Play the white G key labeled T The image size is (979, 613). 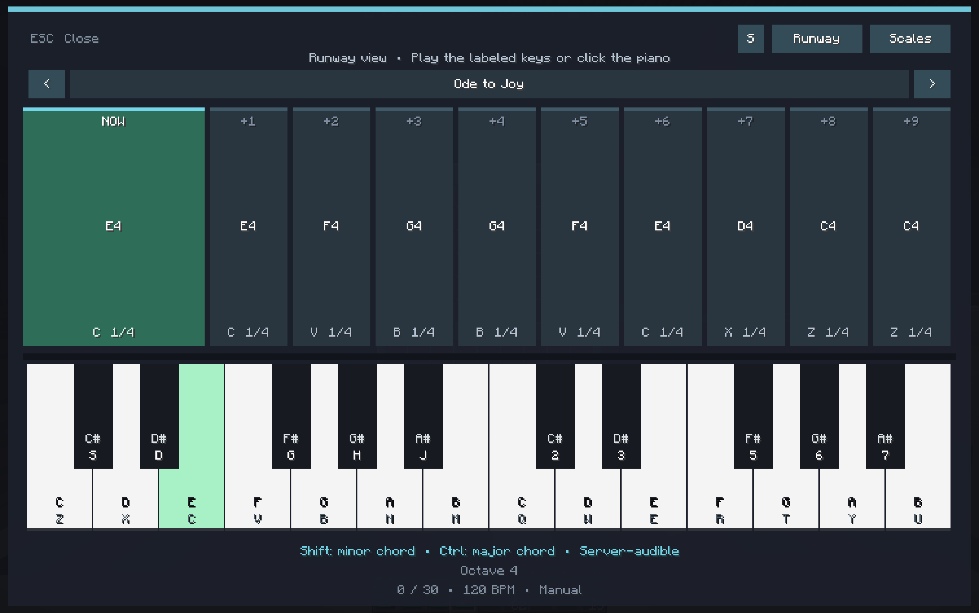786,499
